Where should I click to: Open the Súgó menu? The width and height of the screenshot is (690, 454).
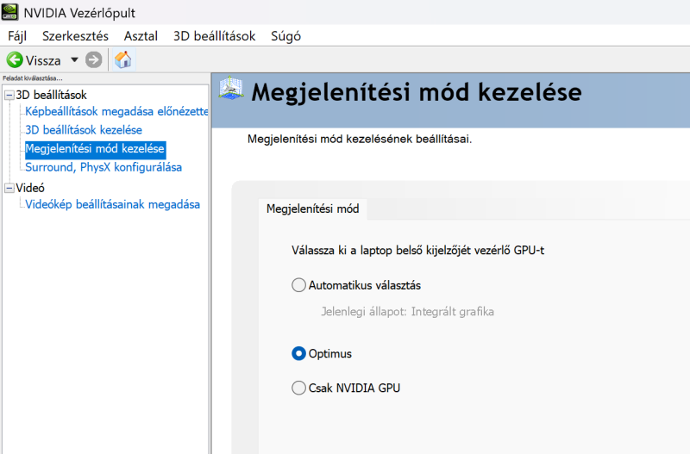pyautogui.click(x=285, y=36)
